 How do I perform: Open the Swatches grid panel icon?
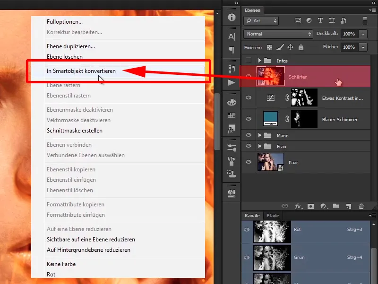tap(232, 115)
